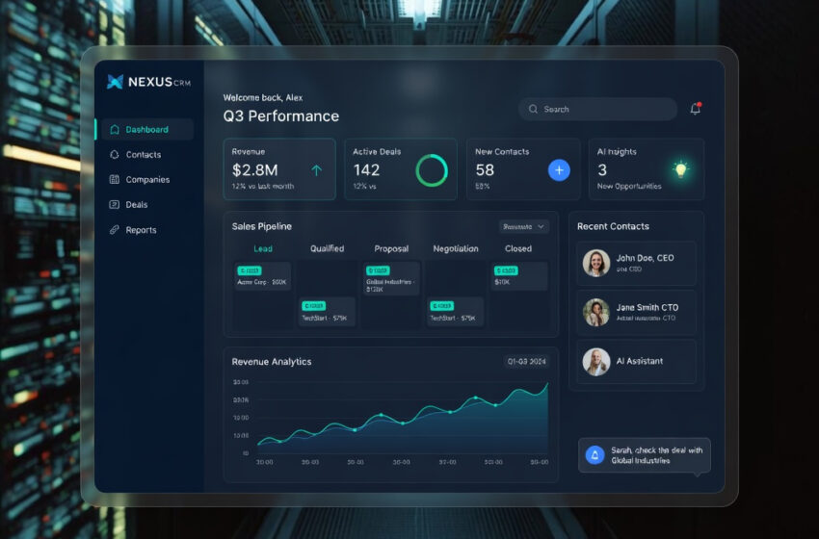The image size is (819, 539).
Task: Open the Acme Corp deal card
Action: click(263, 276)
